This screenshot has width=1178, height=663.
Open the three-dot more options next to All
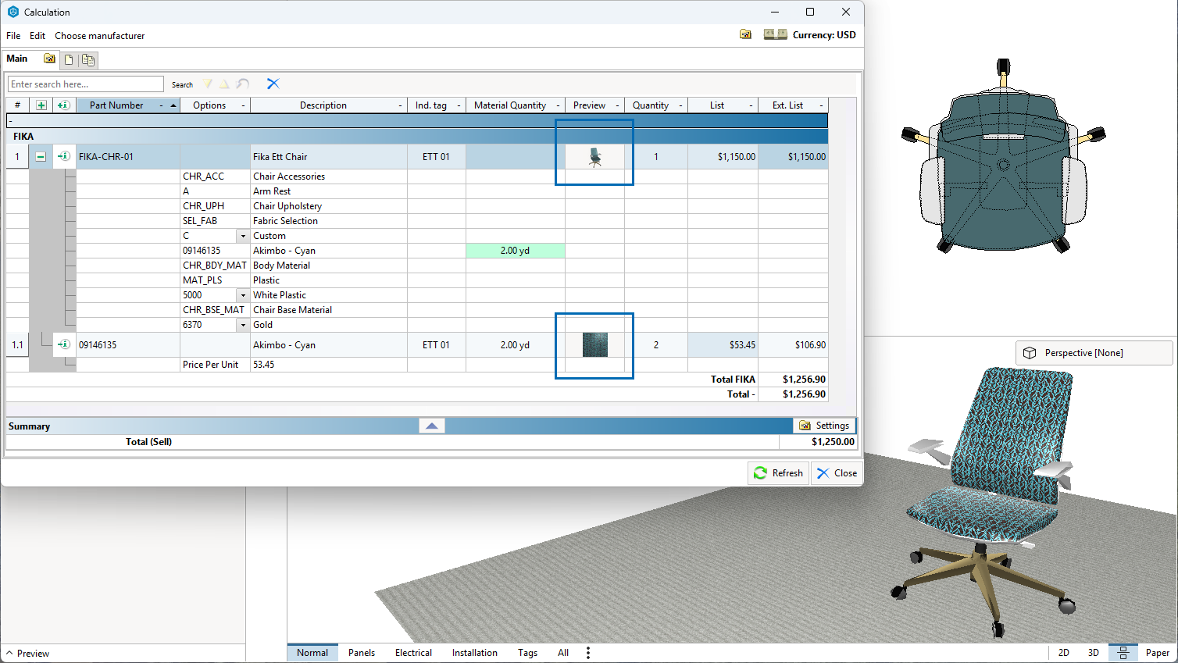pyautogui.click(x=588, y=653)
